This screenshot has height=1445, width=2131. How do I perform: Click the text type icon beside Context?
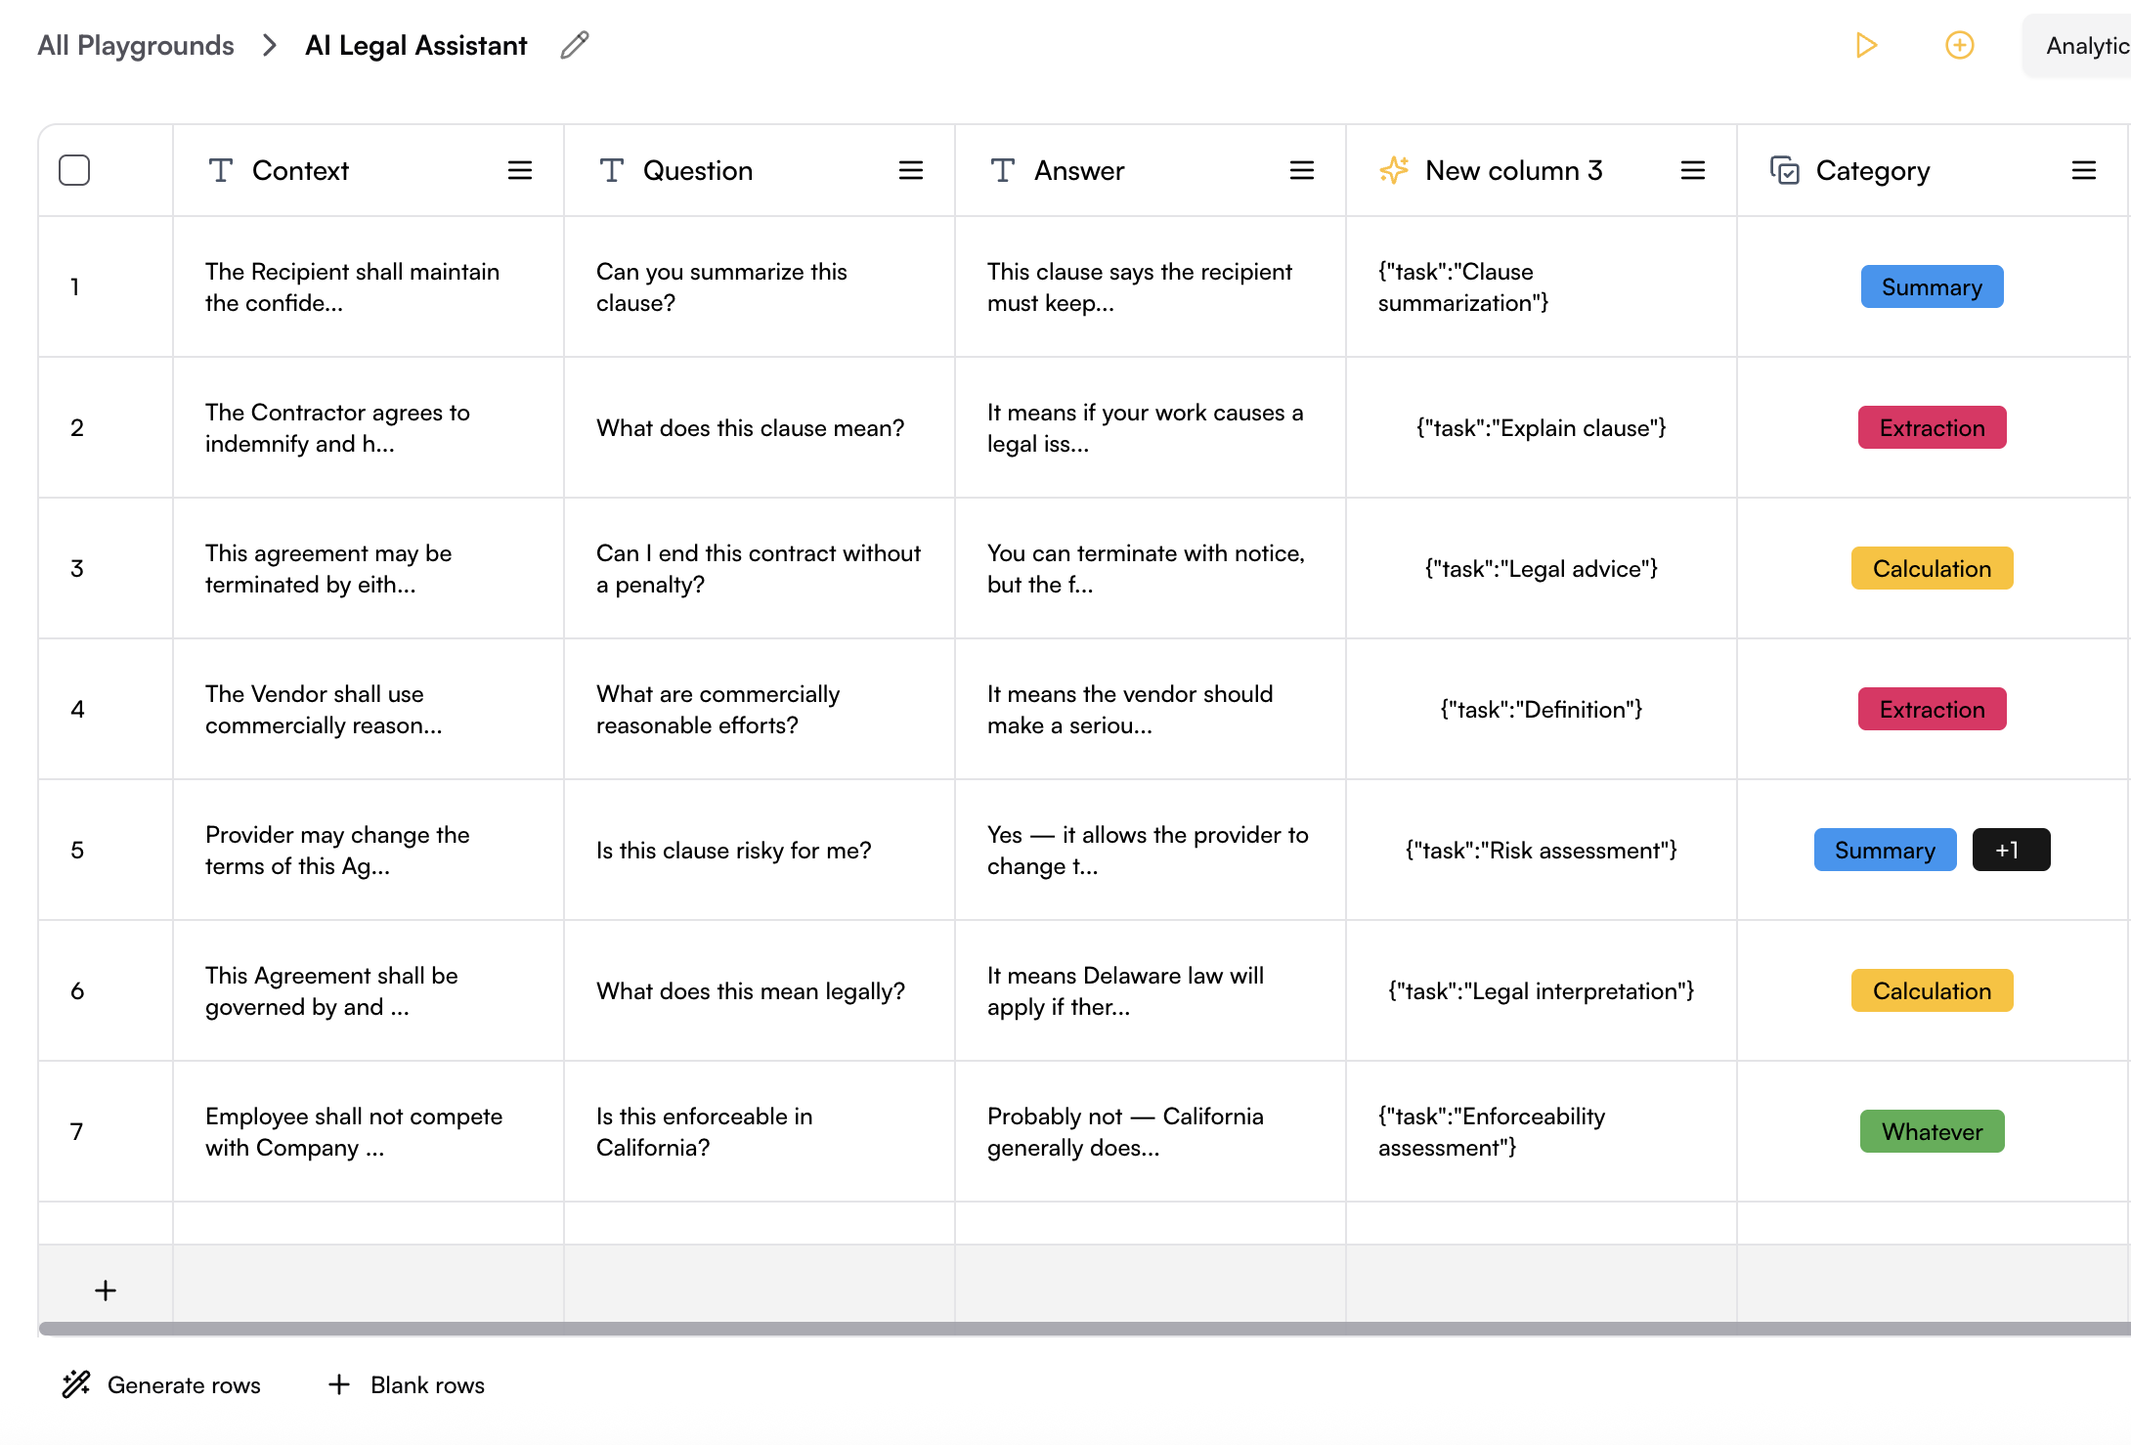click(221, 170)
